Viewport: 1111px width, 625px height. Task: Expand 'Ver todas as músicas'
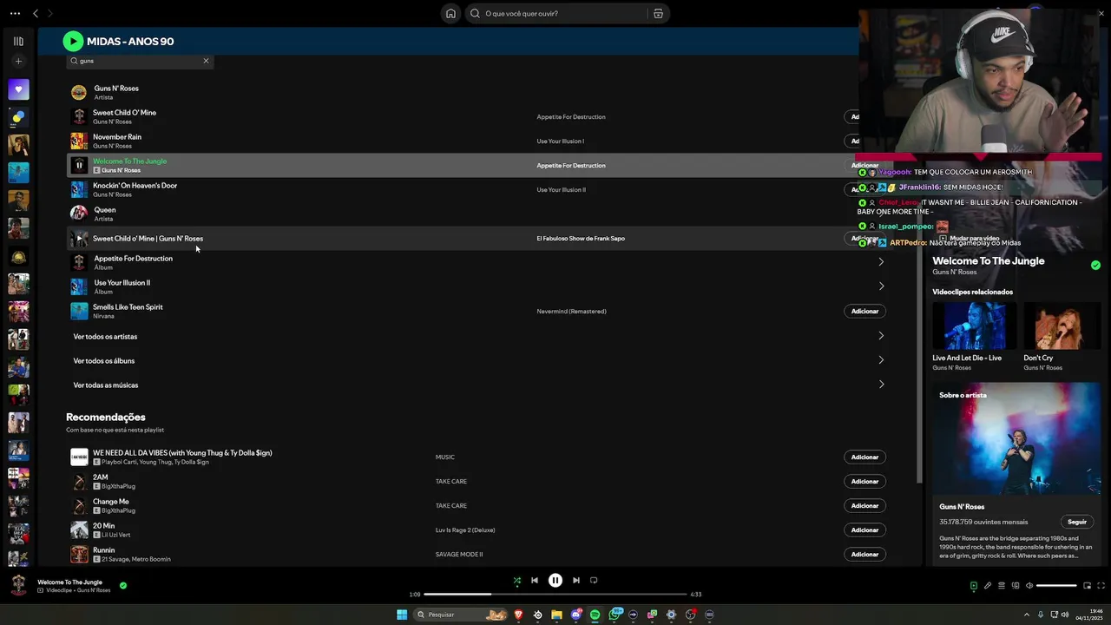coord(881,385)
